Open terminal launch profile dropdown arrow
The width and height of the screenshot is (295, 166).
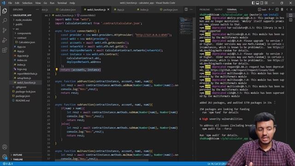[272, 9]
